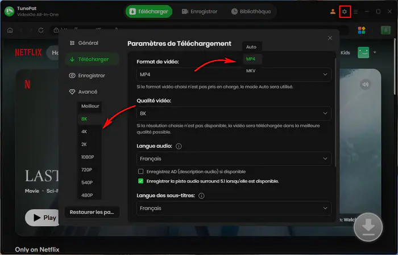
Task: Select 540P quality option
Action: (x=89, y=182)
